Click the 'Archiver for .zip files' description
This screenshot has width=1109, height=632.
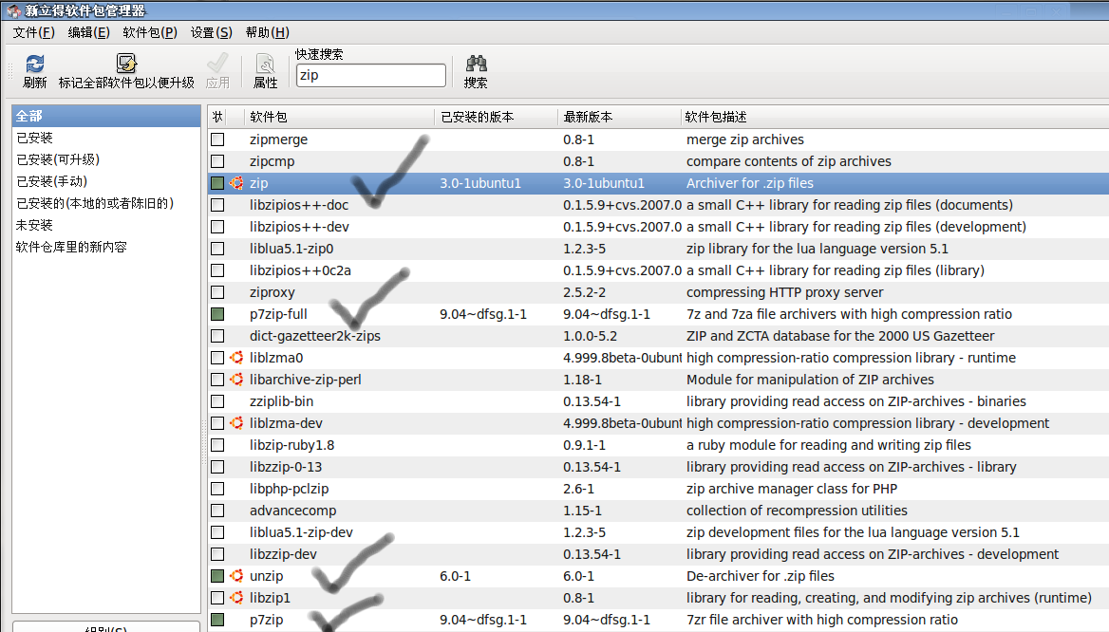(750, 183)
